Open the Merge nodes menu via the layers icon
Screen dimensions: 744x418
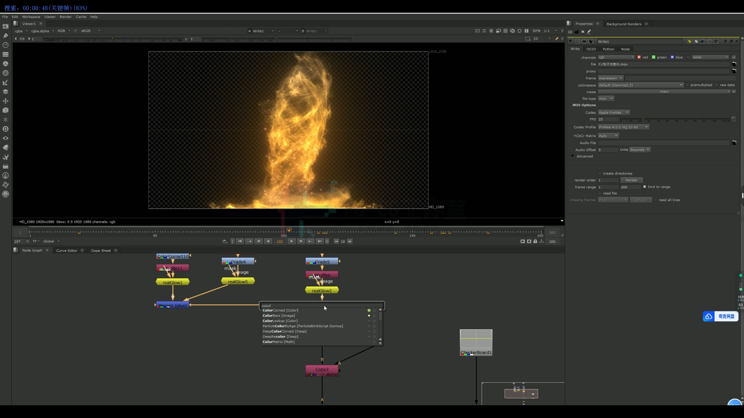tap(5, 92)
